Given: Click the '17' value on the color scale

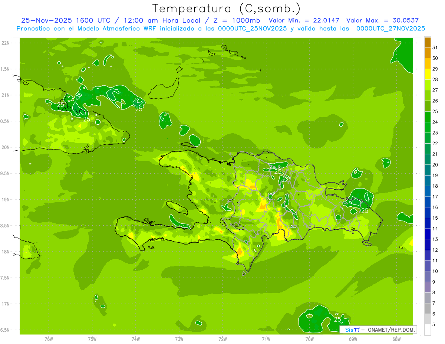Looking at the screenshot, I should tap(435, 197).
